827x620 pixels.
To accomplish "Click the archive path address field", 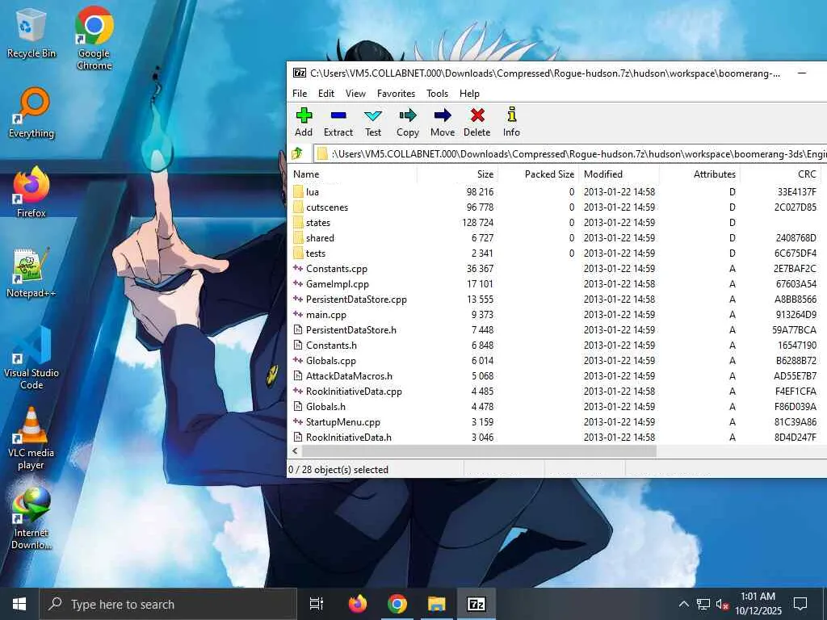I will tap(569, 153).
